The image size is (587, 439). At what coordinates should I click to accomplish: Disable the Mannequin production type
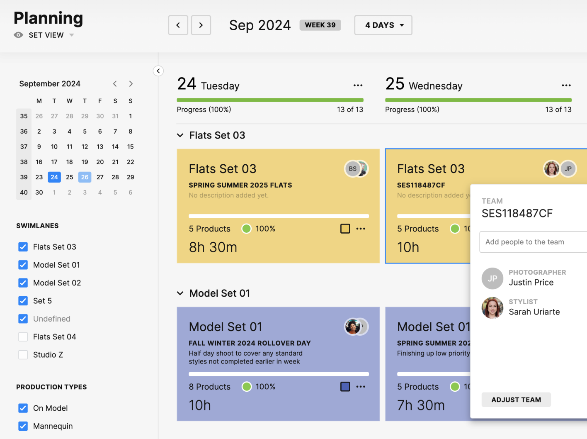[x=23, y=426]
